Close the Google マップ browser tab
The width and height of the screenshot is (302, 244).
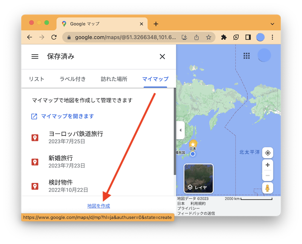tap(141, 24)
